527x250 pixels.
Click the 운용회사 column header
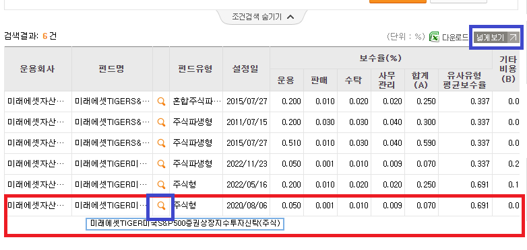coord(38,69)
